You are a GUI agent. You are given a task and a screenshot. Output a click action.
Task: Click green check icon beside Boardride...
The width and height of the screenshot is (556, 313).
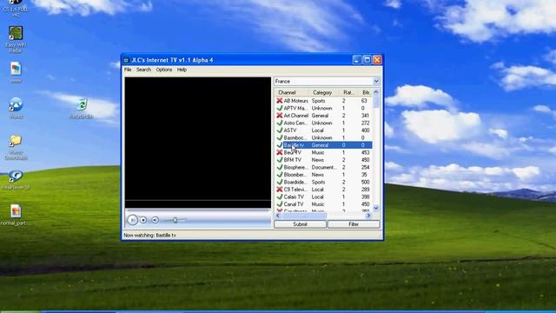click(280, 182)
